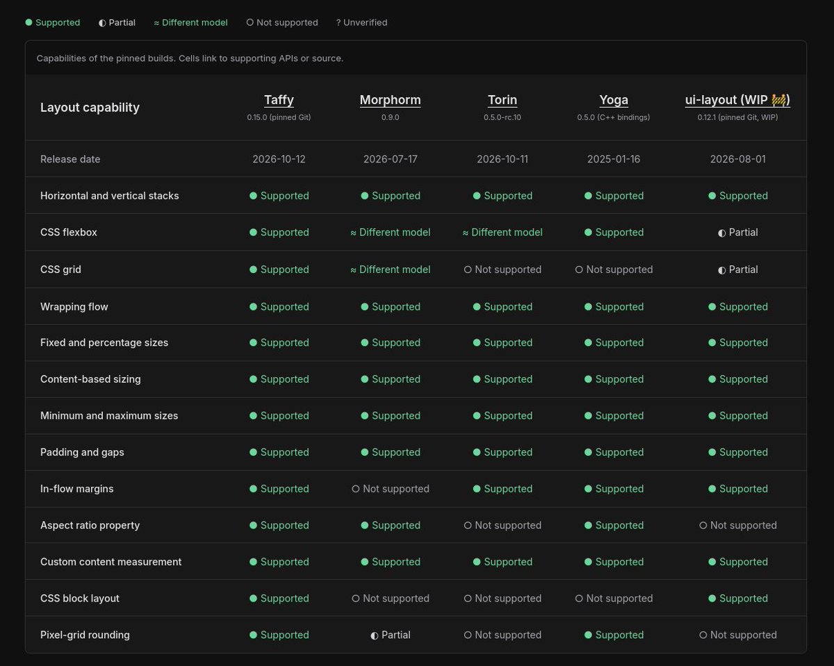Click Morphorm's CSS flexbox Different model cell
Viewport: 834px width, 666px height.
pos(390,233)
